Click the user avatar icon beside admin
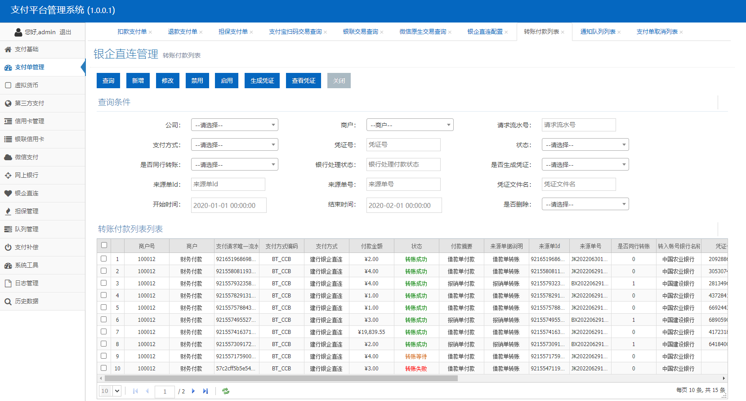 pos(18,32)
